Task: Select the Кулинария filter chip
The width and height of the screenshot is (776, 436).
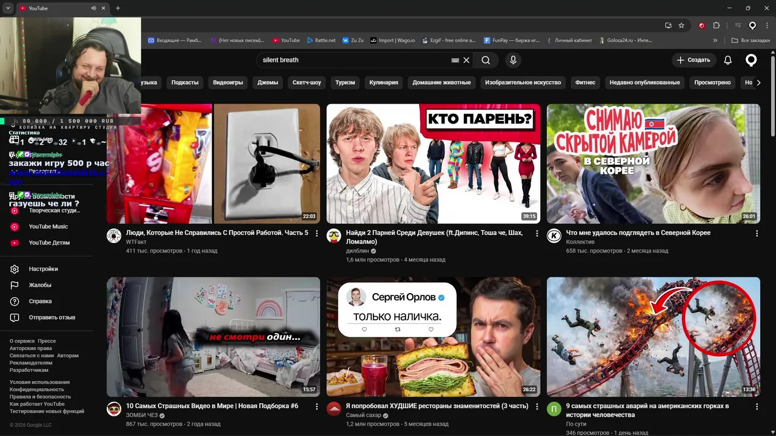Action: [384, 82]
